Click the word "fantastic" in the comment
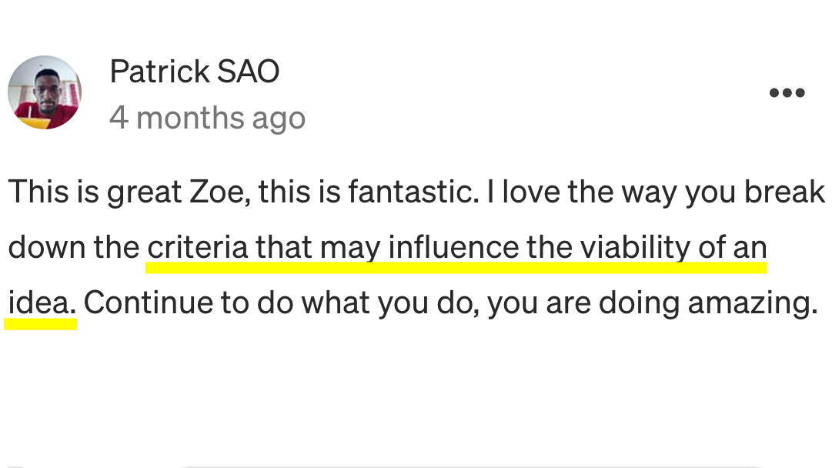Screen dimensions: 832x468 tap(408, 192)
